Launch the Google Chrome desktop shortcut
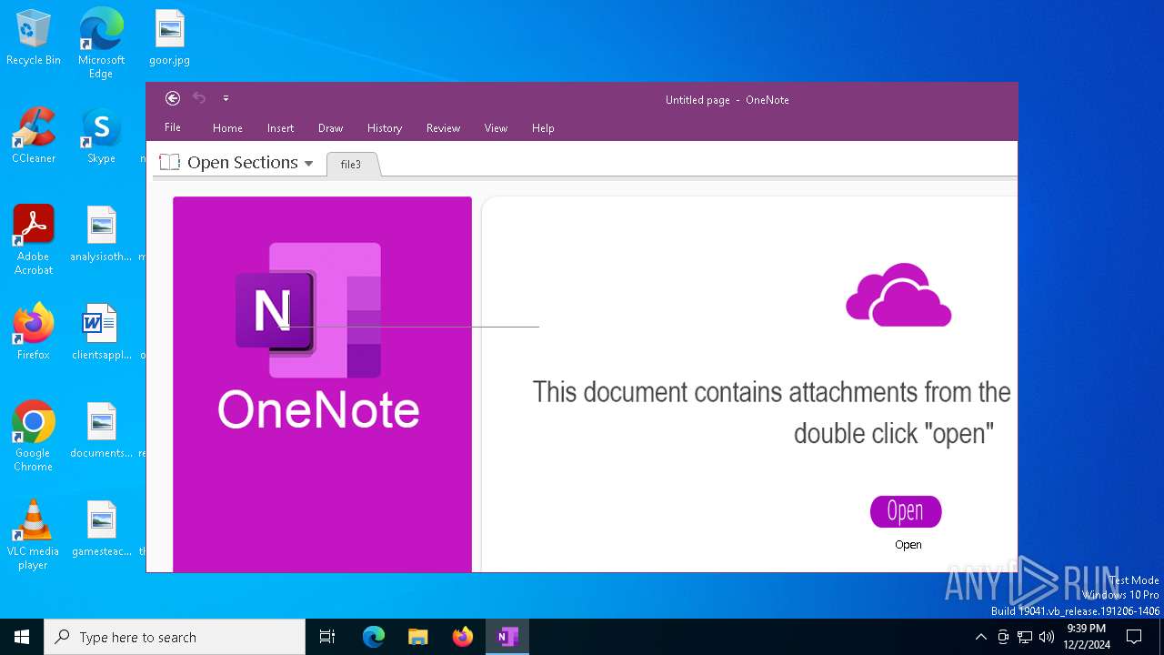This screenshot has width=1164, height=655. 34,437
